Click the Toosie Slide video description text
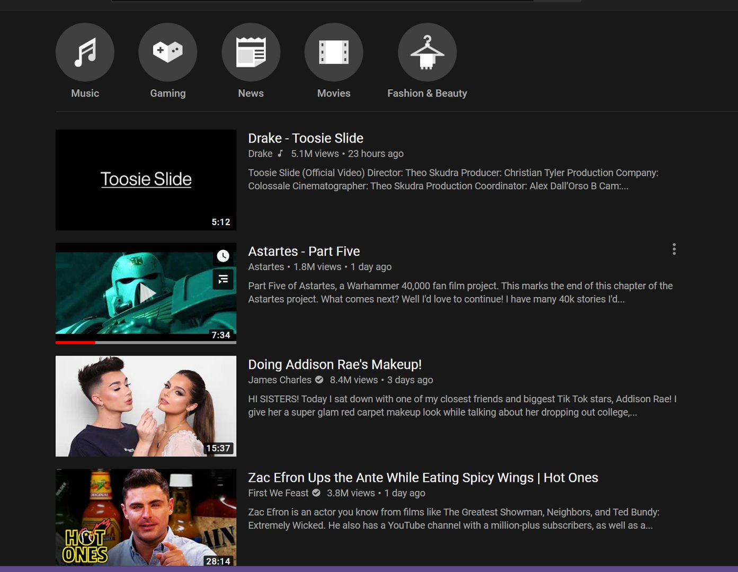 click(x=453, y=180)
